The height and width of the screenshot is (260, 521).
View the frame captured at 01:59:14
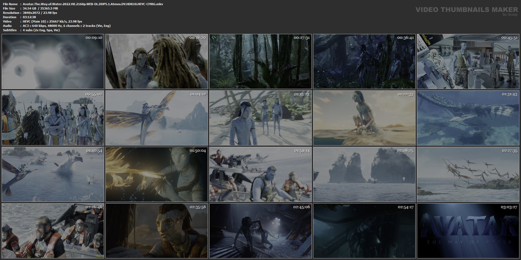tap(260, 175)
